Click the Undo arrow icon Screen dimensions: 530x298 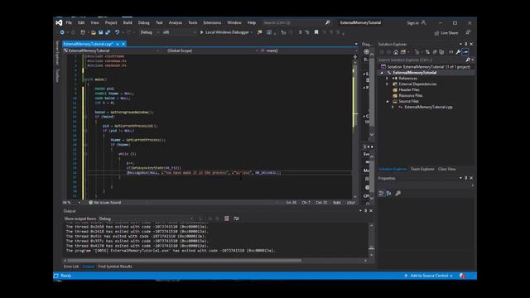[x=117, y=32]
